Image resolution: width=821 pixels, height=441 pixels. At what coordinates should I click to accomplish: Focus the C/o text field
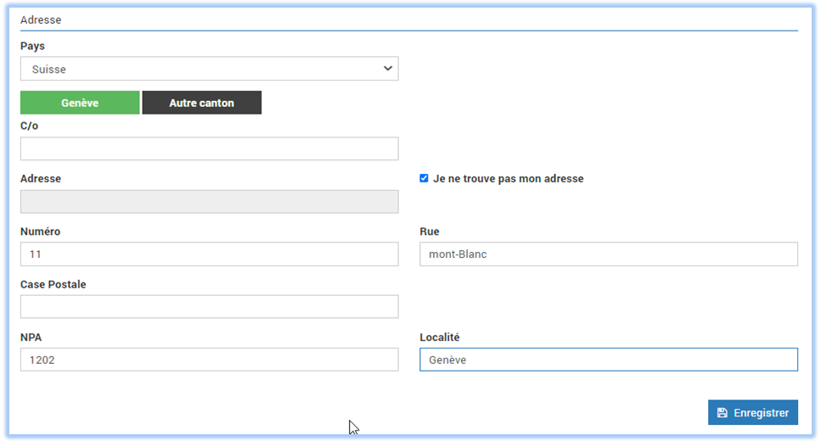[x=210, y=148]
